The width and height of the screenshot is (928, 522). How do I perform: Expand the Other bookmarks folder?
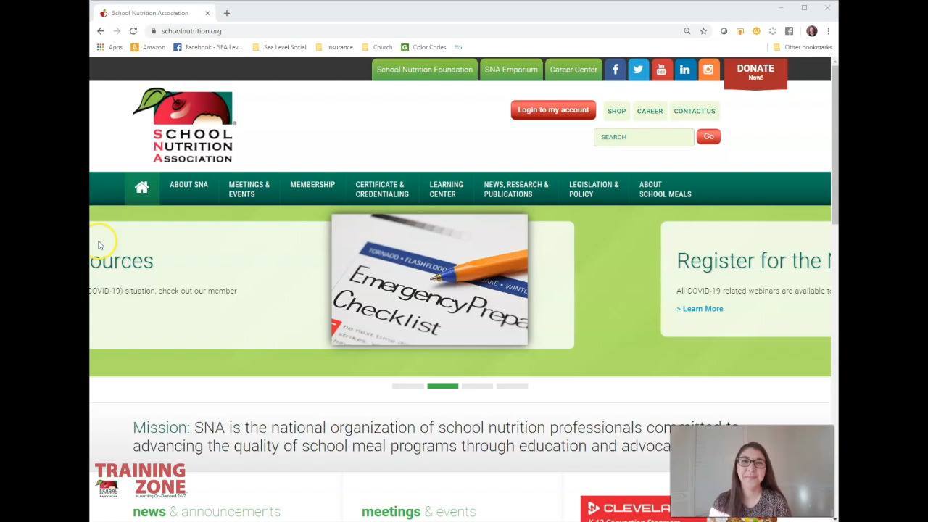[x=803, y=47]
